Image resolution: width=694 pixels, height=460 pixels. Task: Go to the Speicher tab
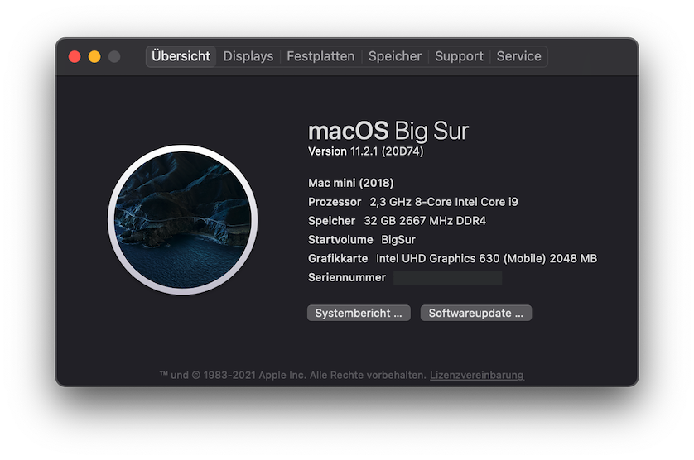click(395, 56)
